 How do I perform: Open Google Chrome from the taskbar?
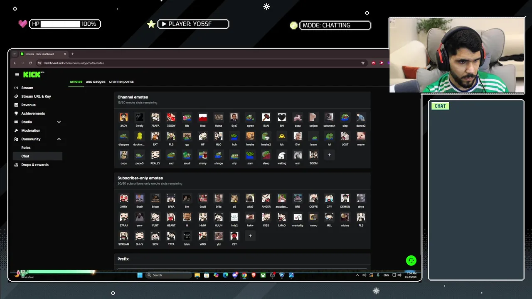point(244,275)
